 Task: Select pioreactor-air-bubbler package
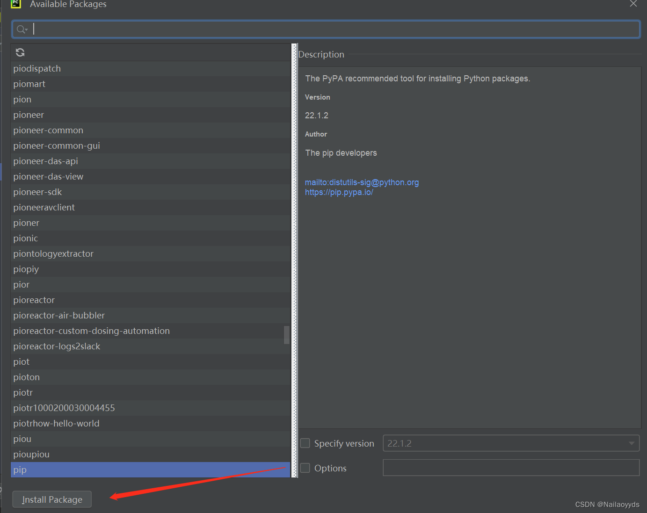click(x=150, y=316)
